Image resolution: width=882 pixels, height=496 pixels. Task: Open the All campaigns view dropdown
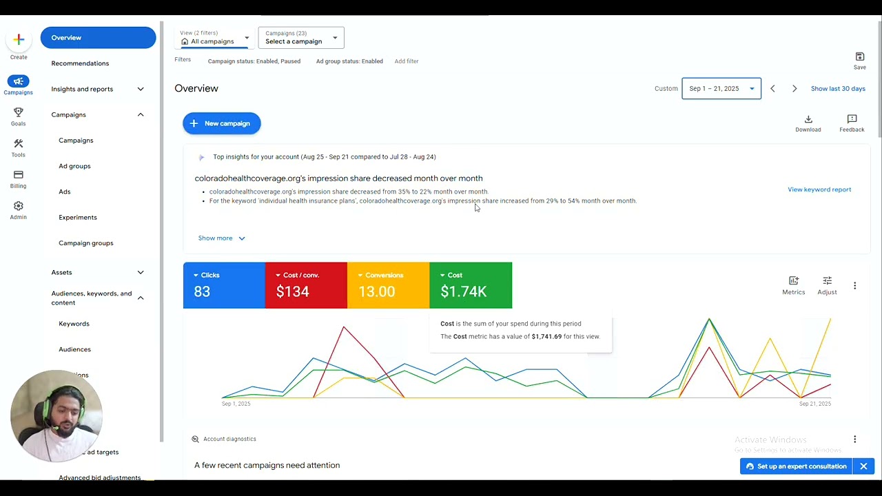214,37
